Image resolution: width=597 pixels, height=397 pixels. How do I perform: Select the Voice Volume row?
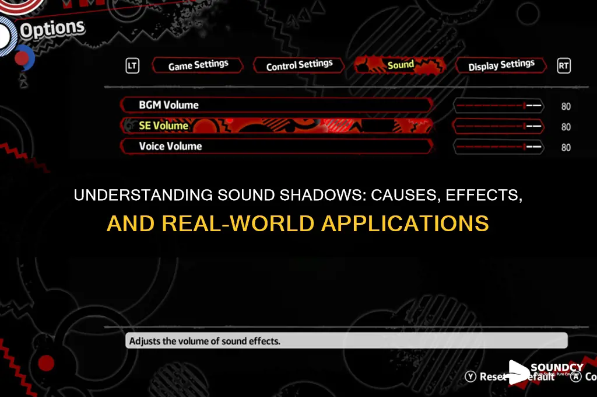(277, 146)
